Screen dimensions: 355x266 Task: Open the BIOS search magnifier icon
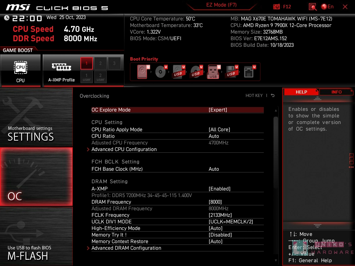click(x=312, y=7)
